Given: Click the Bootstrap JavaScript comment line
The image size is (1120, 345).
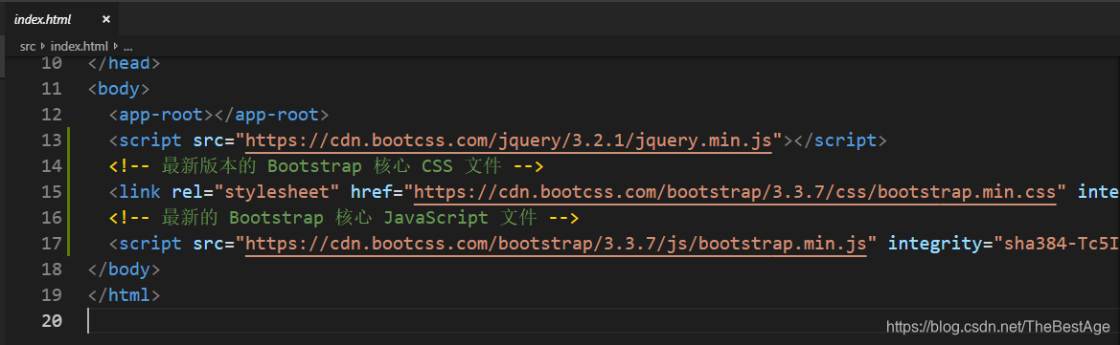Looking at the screenshot, I should point(343,217).
